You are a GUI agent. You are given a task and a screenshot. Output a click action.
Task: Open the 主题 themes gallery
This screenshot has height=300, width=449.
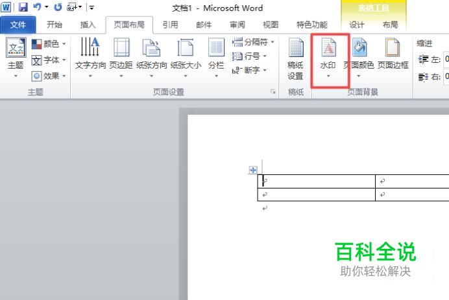[16, 57]
